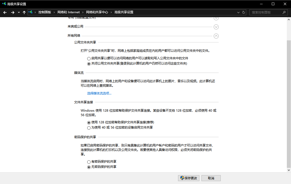
Task: Open 网络和共享中心 breadcrumb
Action: point(97,12)
